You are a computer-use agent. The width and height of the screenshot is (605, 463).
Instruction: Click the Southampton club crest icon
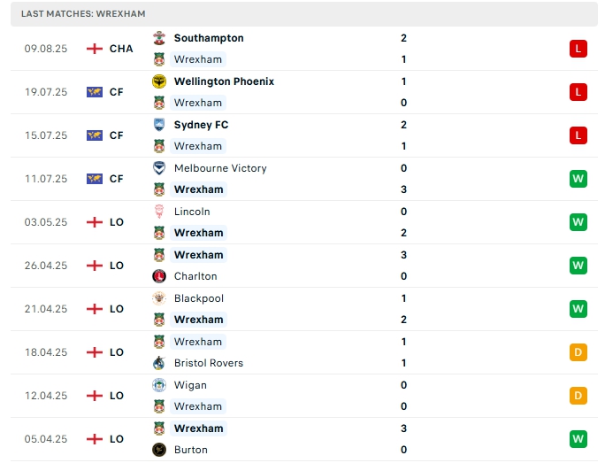pos(159,38)
